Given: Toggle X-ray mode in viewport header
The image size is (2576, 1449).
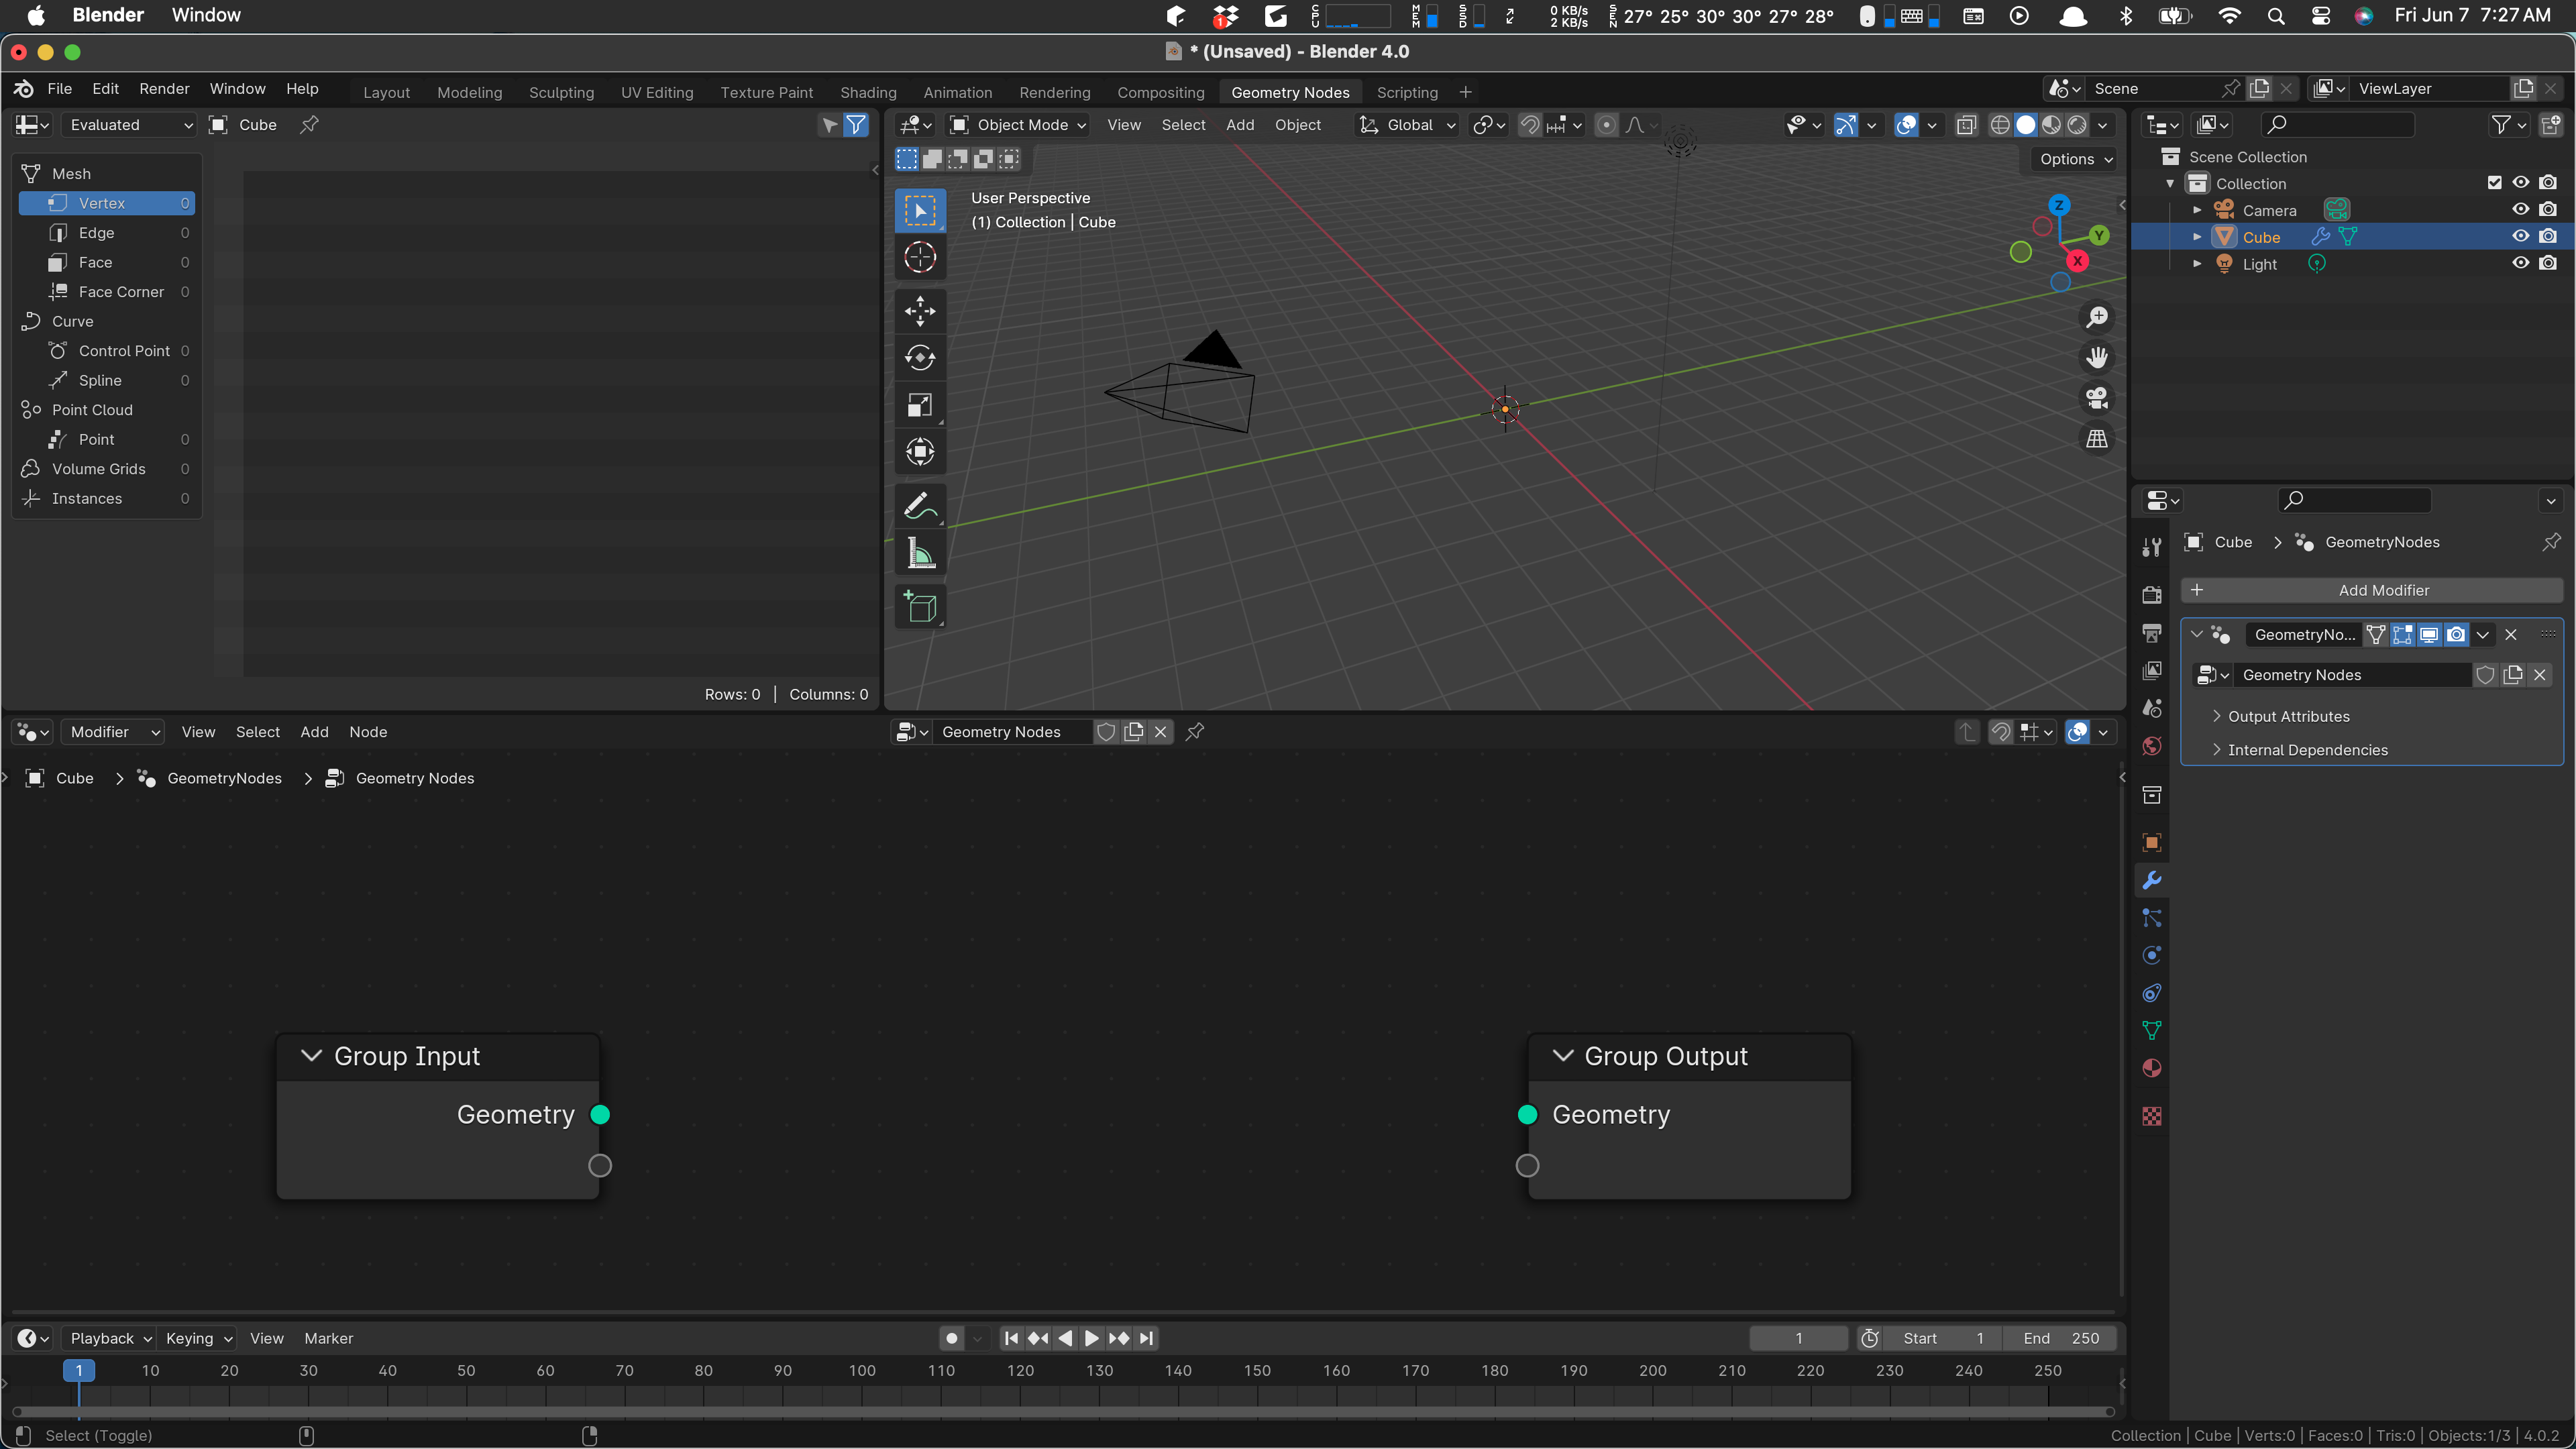Looking at the screenshot, I should click(1966, 125).
